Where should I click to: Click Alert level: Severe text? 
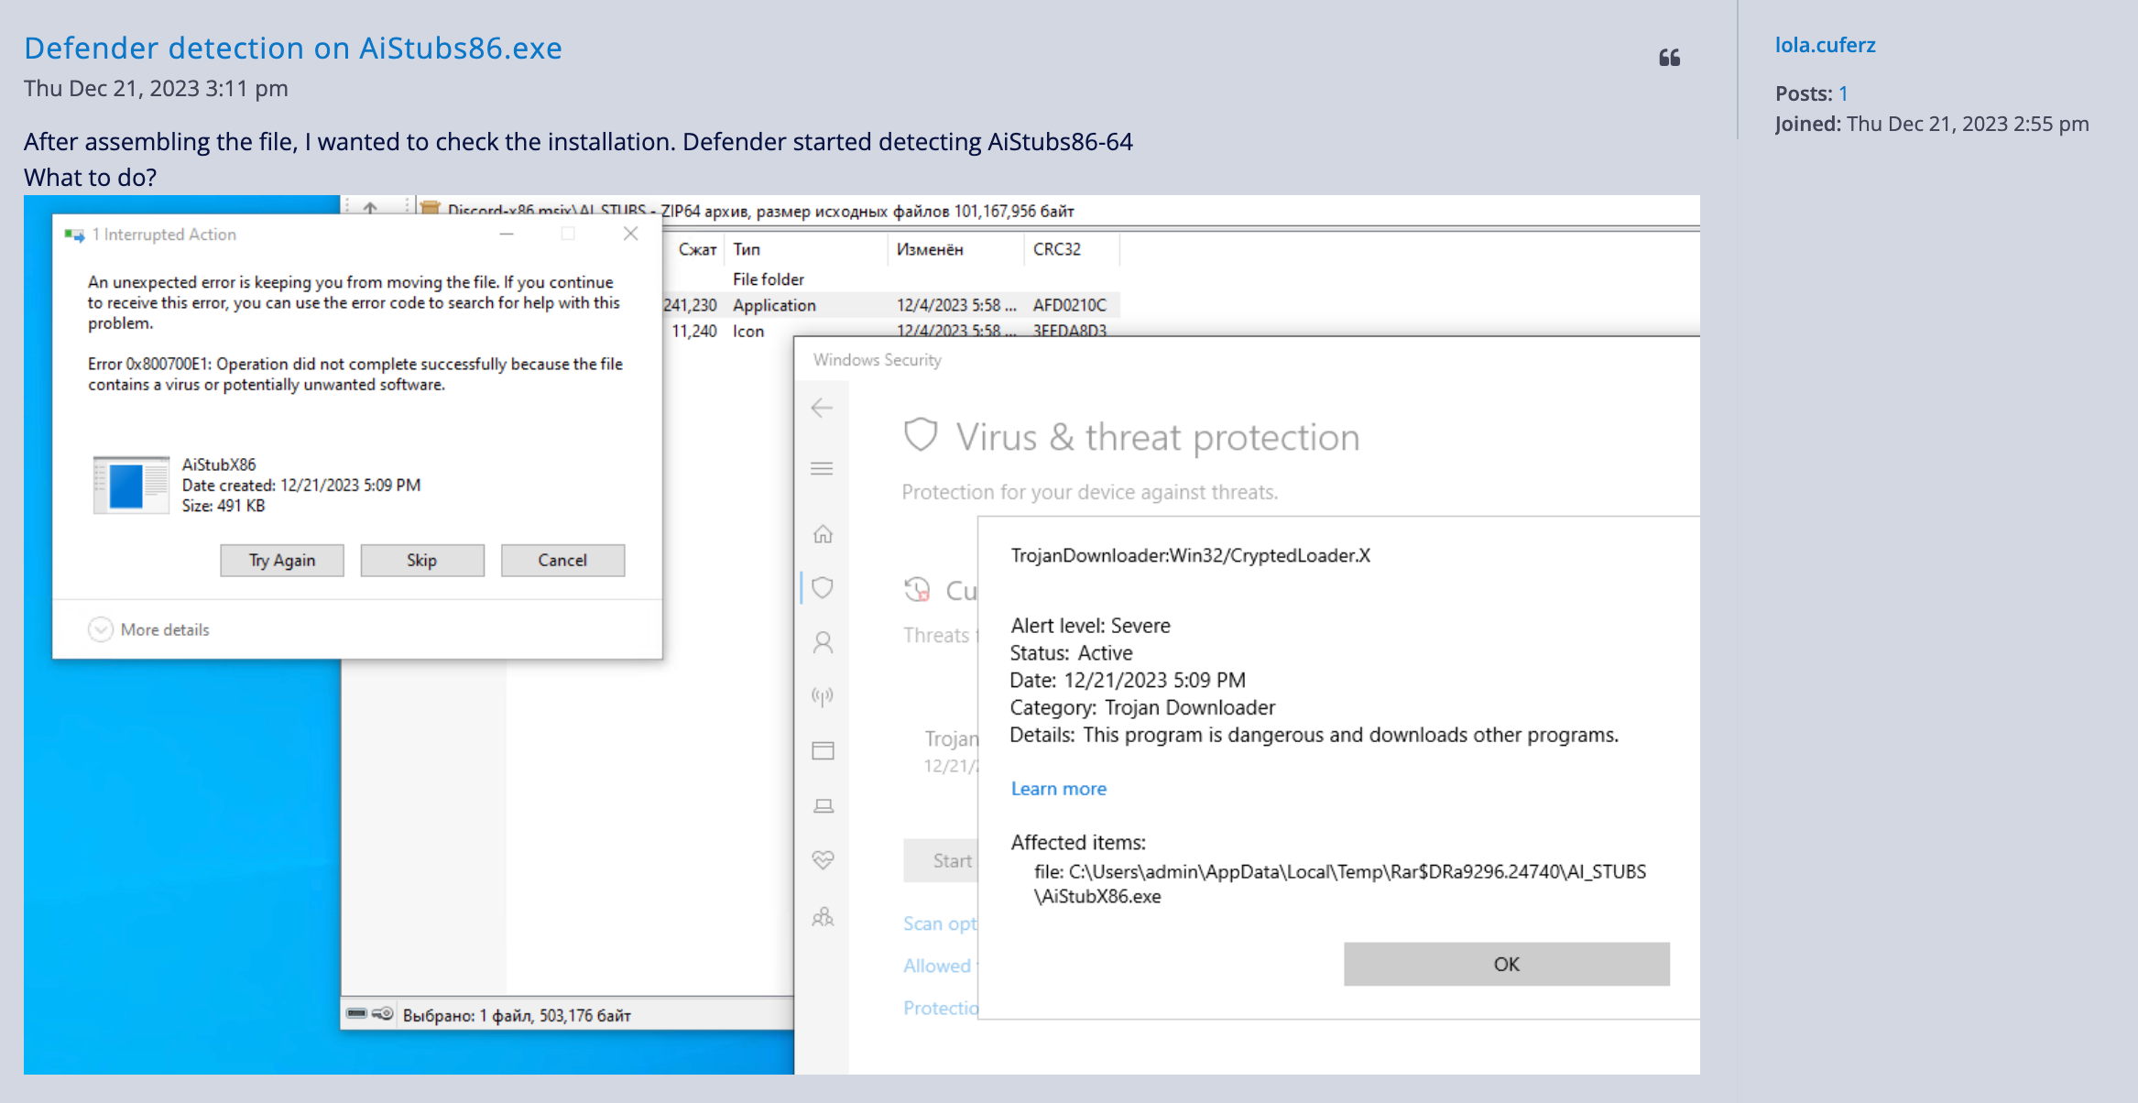point(1090,626)
